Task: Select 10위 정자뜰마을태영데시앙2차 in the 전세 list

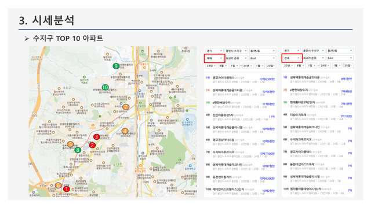Action: (318, 191)
